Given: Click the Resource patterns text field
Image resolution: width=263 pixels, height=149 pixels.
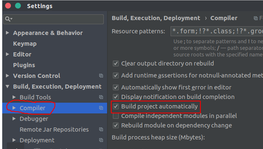Looking at the screenshot, I should pyautogui.click(x=217, y=31).
